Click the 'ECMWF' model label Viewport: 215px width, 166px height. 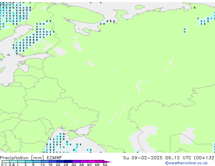pyautogui.click(x=55, y=158)
